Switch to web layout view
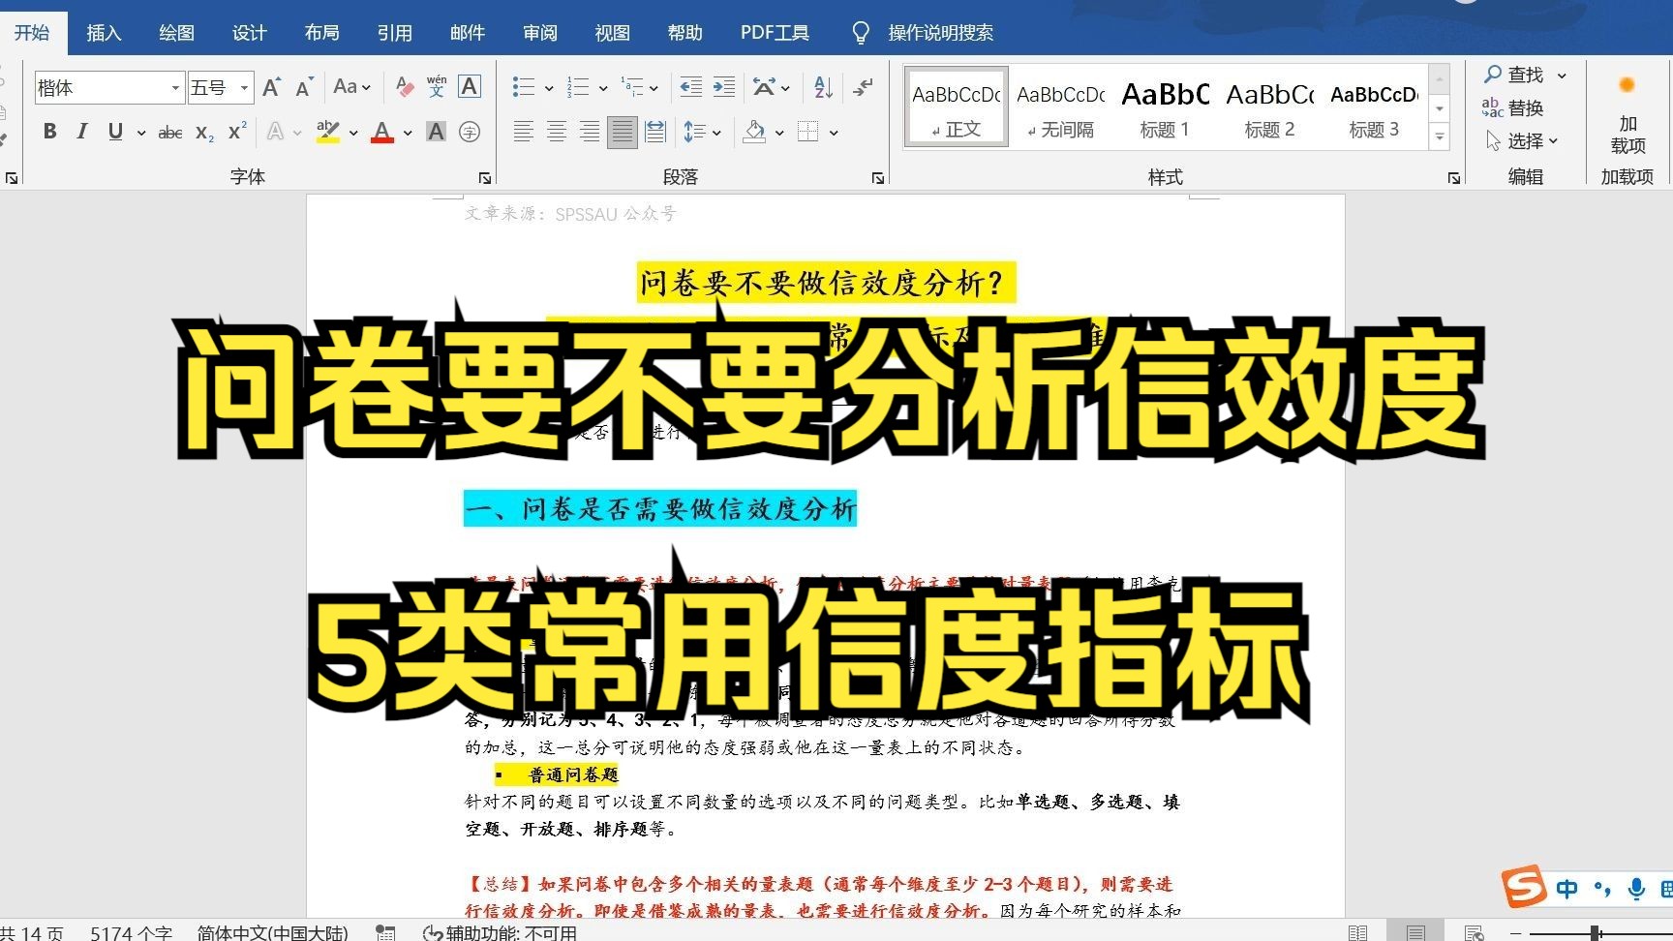 [1474, 932]
